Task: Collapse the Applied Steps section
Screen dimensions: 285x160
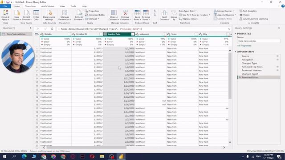Action: 236,52
